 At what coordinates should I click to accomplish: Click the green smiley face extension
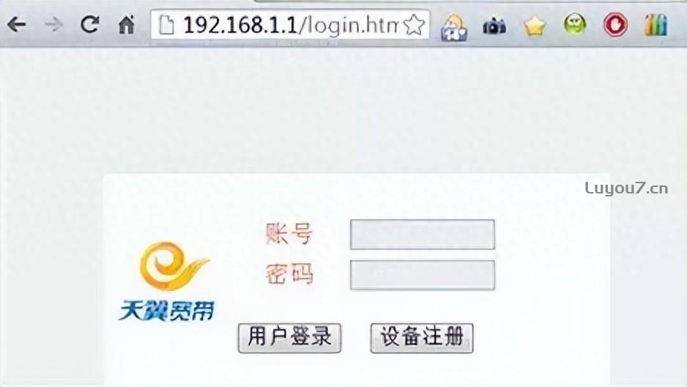click(575, 24)
